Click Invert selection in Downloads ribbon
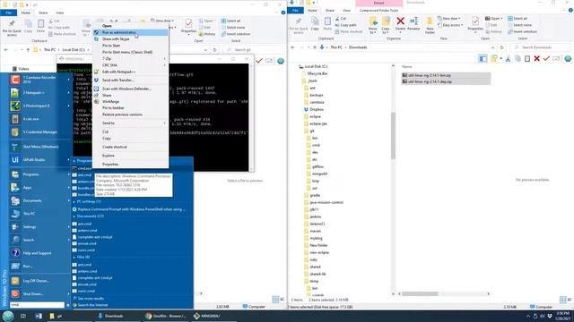574x322 pixels. 522,32
